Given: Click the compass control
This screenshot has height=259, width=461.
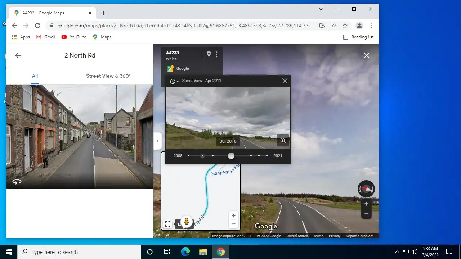Looking at the screenshot, I should [x=366, y=189].
